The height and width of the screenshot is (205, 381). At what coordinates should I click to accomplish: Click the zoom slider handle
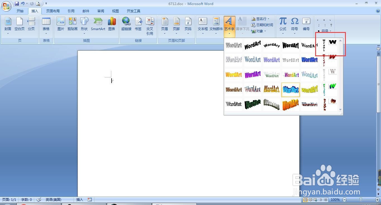361,200
